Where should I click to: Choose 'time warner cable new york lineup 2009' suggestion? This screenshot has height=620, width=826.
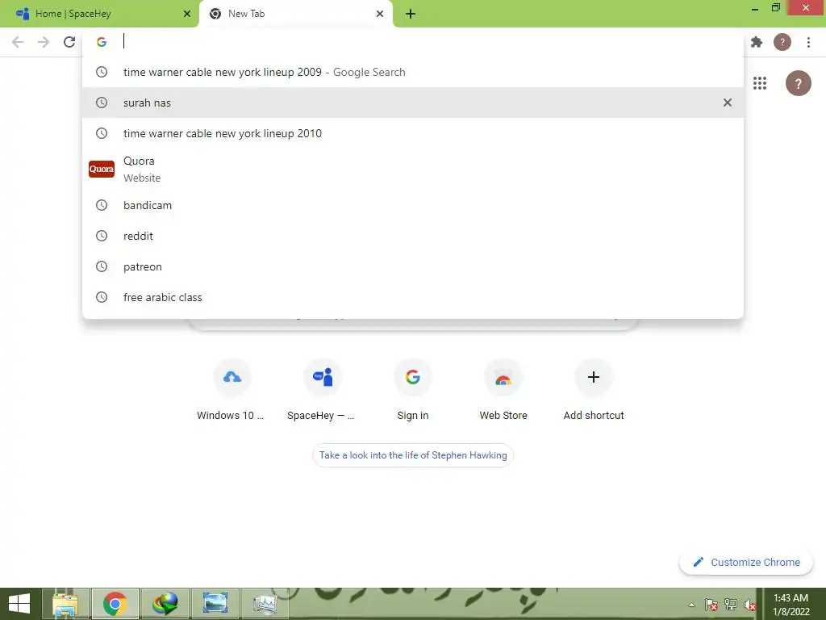413,72
